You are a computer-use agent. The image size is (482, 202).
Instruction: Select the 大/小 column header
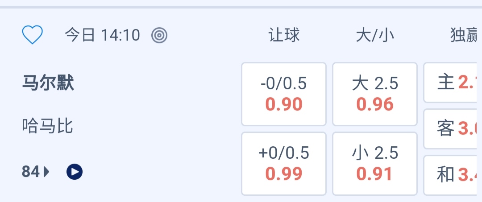click(375, 35)
